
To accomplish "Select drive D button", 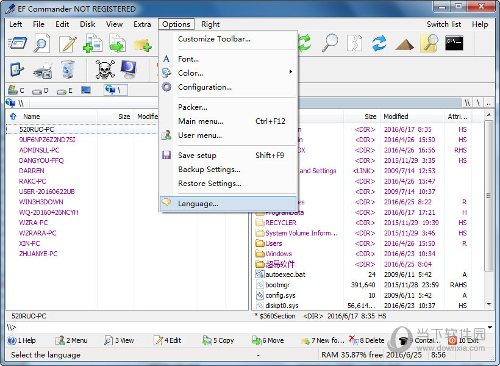I will coord(40,91).
